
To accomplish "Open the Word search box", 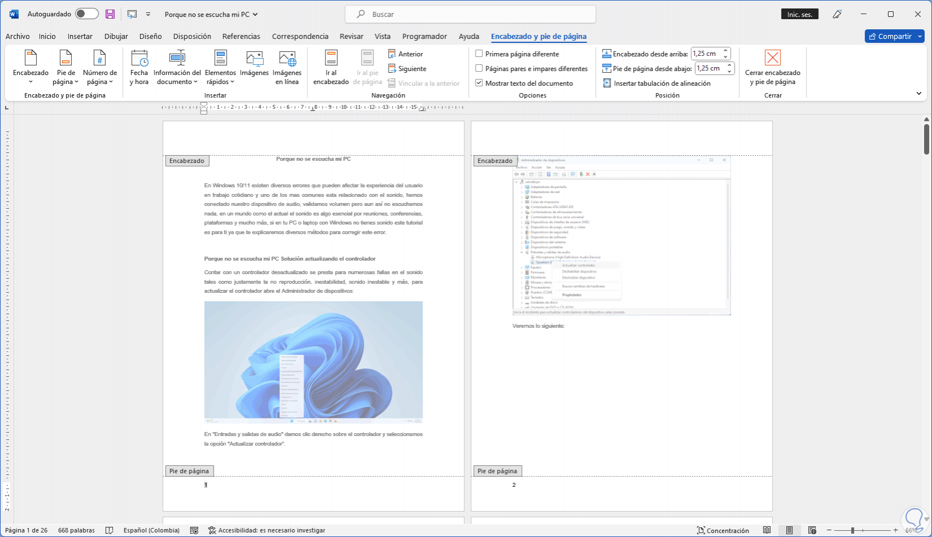I will point(471,14).
